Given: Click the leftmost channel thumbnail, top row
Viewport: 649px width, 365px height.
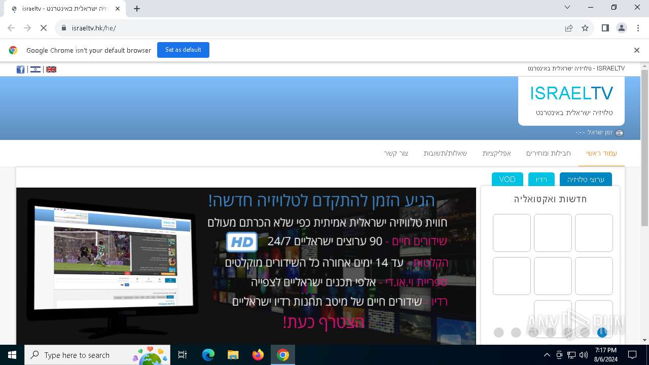Looking at the screenshot, I should pos(512,233).
